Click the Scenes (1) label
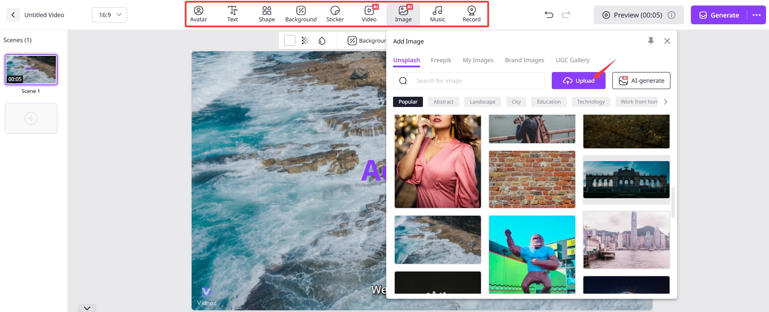 17,40
